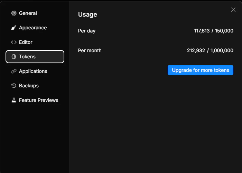Viewport: 242px width, 173px height.
Task: Click the Tokens coin icon
Action: pyautogui.click(x=14, y=57)
